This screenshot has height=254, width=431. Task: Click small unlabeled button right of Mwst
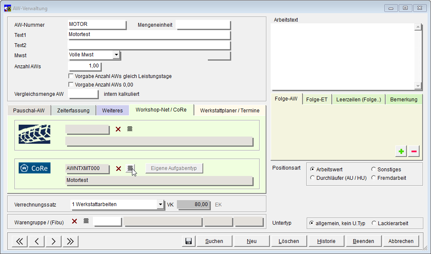point(219,56)
